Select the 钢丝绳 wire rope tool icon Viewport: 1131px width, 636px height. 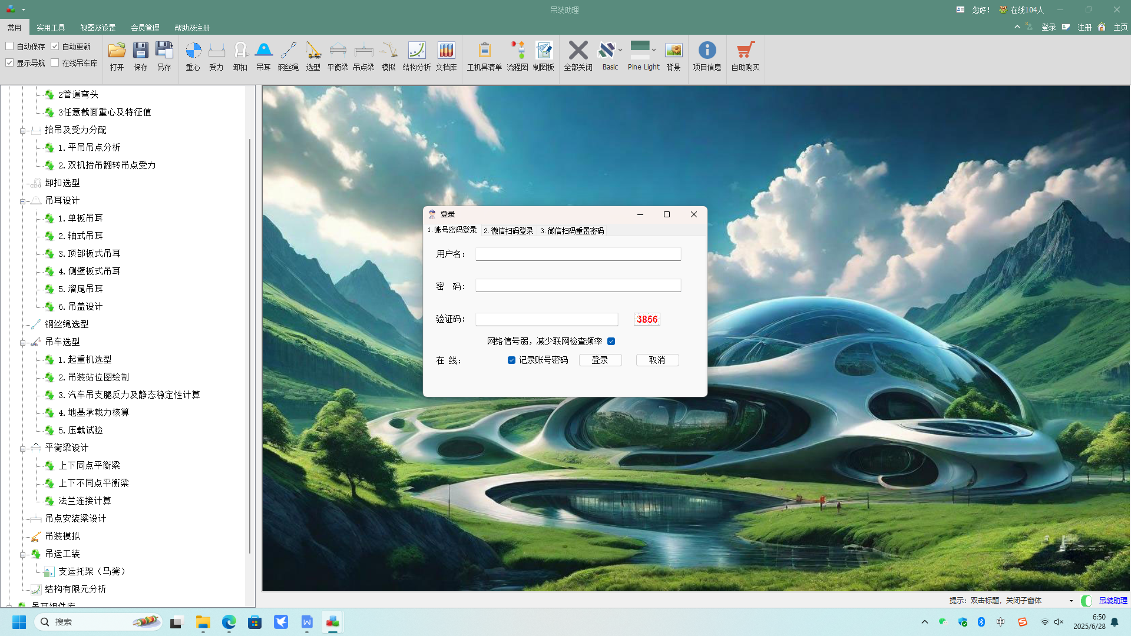pos(288,51)
